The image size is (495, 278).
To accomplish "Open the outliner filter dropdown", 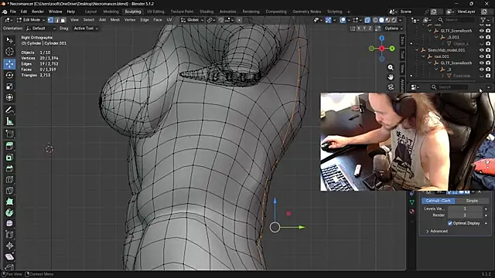I will [485, 20].
